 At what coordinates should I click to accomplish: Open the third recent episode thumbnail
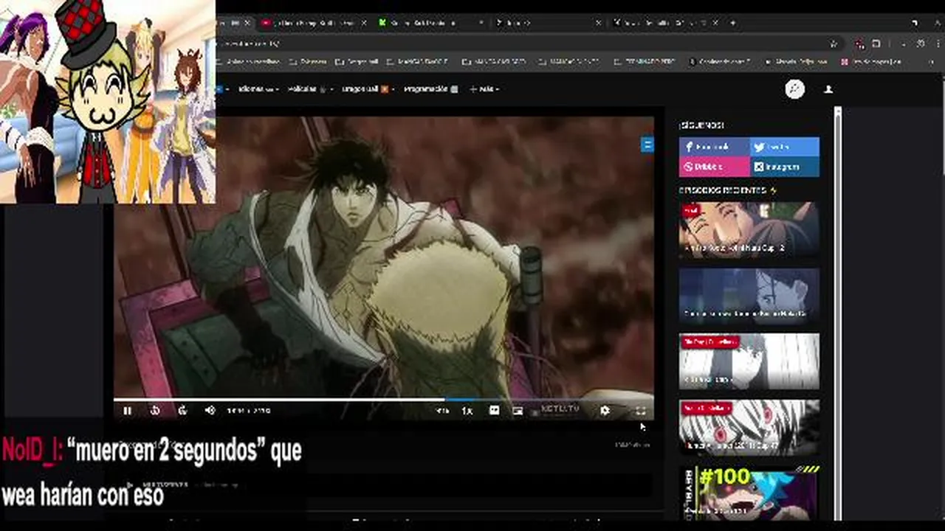click(x=749, y=361)
